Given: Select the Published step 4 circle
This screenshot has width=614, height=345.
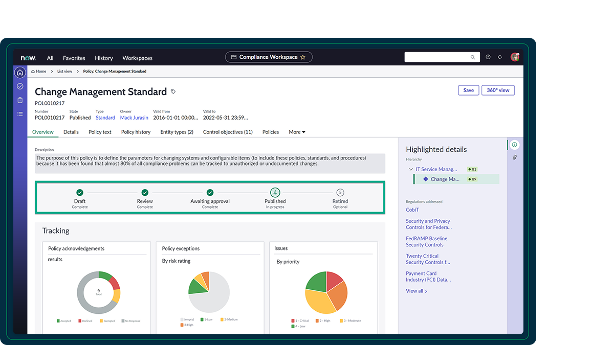Looking at the screenshot, I should point(275,193).
